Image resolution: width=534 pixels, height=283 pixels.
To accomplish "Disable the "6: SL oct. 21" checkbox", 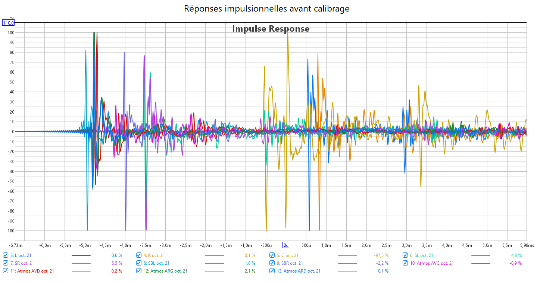I will [x=406, y=255].
